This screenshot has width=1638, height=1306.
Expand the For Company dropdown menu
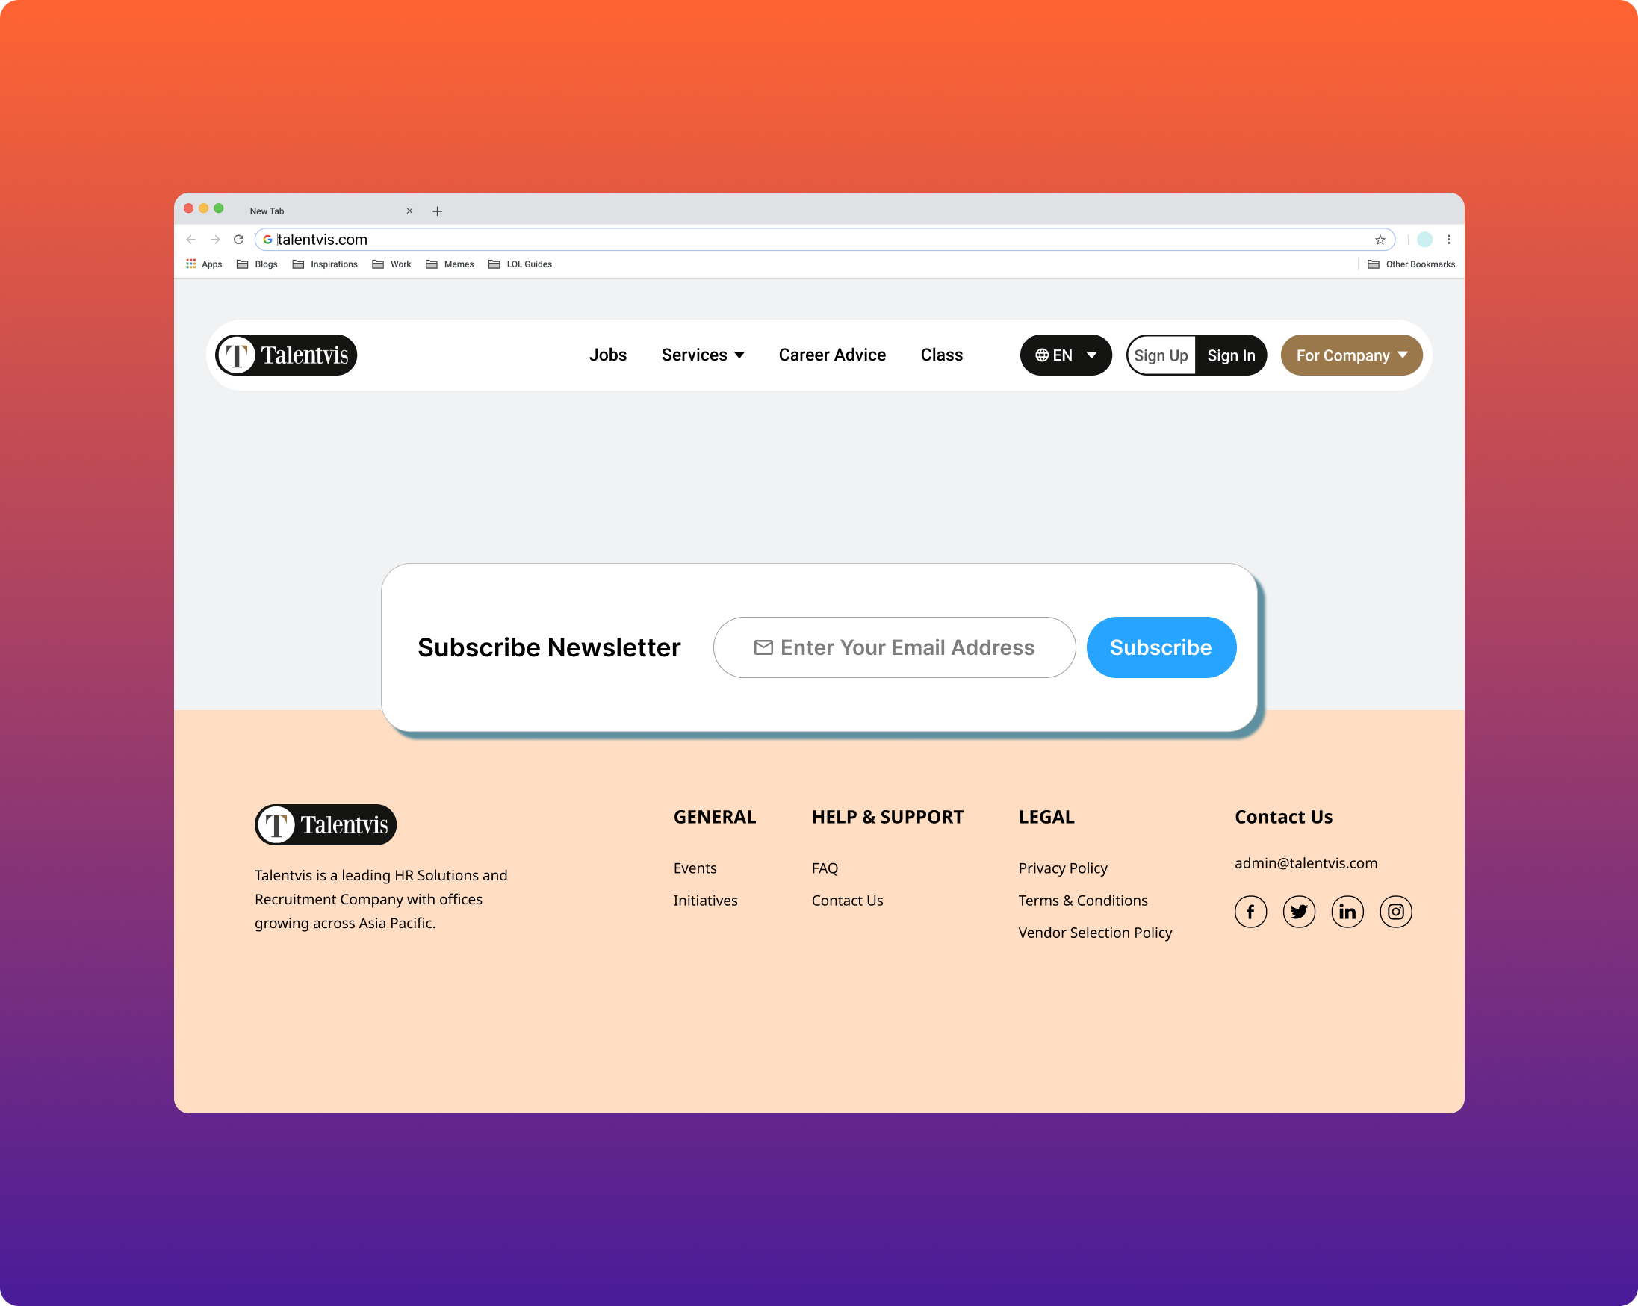tap(1350, 355)
